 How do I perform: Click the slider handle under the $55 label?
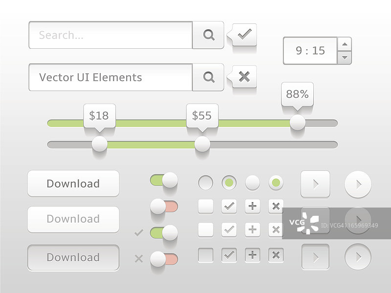(x=202, y=144)
